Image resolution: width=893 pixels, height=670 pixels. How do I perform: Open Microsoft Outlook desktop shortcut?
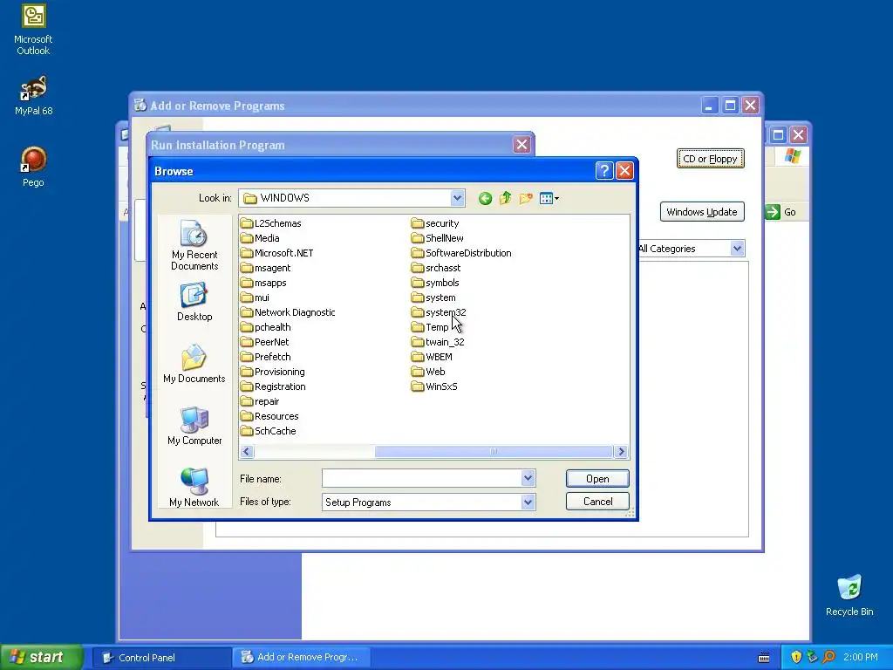coord(33,30)
